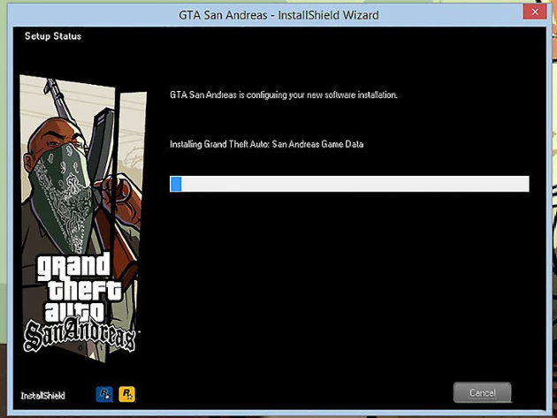Click the Cancel button
Image resolution: width=557 pixels, height=418 pixels.
coord(482,392)
